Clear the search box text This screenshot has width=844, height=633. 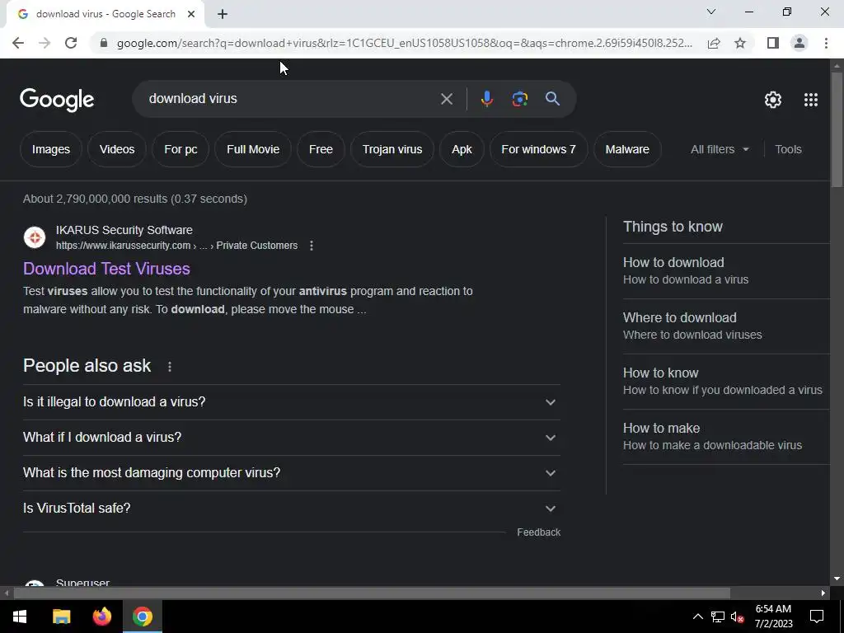pos(446,99)
